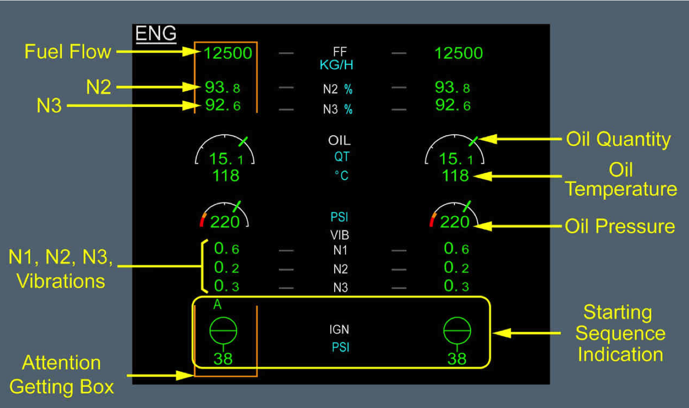
Task: Select the ENG page title
Action: (156, 34)
